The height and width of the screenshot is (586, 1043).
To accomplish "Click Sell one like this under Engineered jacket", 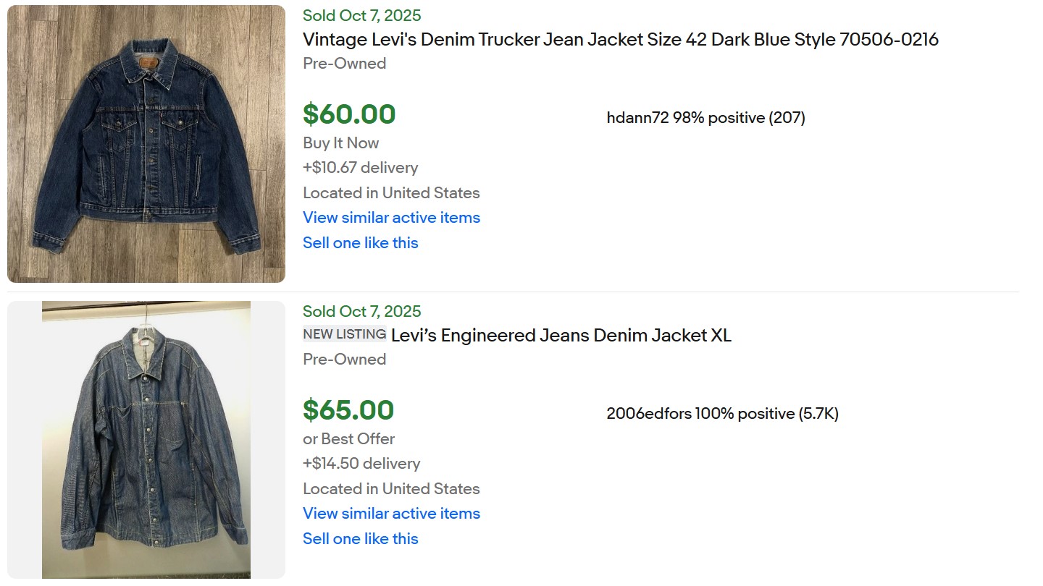I will (x=360, y=538).
